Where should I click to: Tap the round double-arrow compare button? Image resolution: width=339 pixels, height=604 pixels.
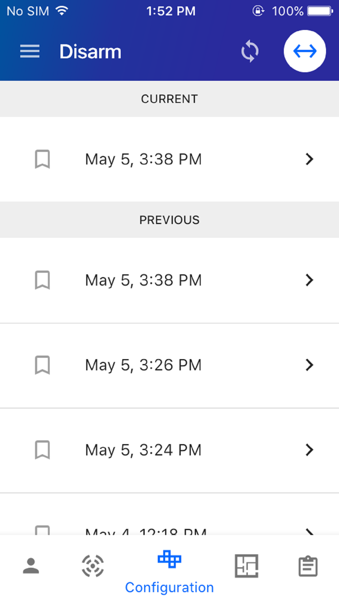305,51
